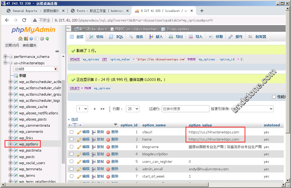
Task: Open the SQL tab
Action: click(x=116, y=37)
